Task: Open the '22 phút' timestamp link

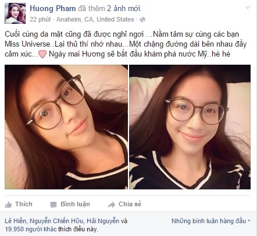Action: tap(40, 19)
